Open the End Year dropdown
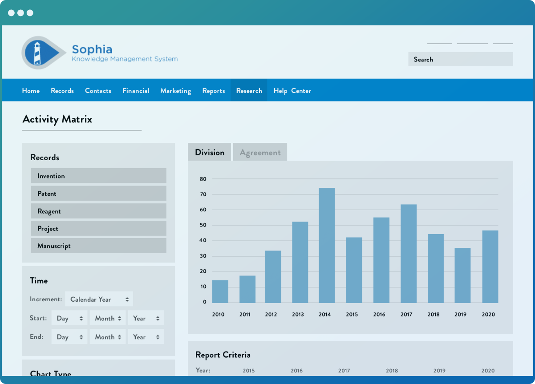 (x=146, y=336)
